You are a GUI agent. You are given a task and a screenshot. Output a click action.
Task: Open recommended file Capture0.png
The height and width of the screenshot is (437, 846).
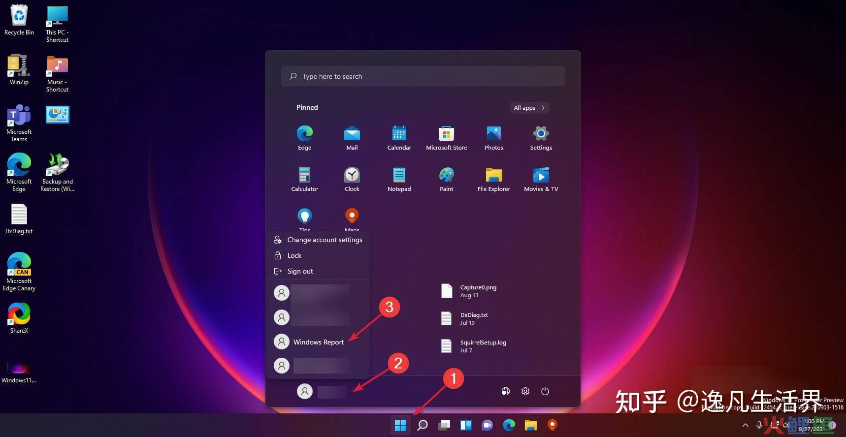469,291
